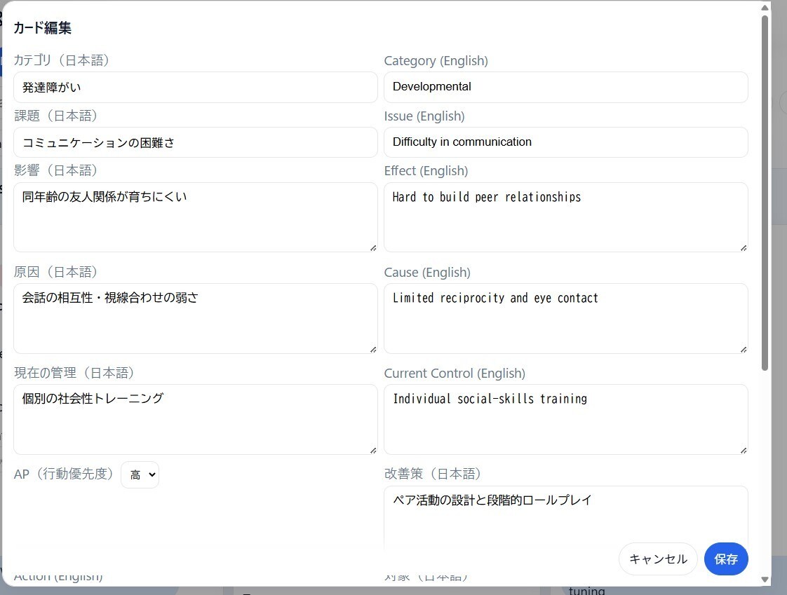The height and width of the screenshot is (595, 787).
Task: Click the キャンセル cancel button
Action: (658, 559)
